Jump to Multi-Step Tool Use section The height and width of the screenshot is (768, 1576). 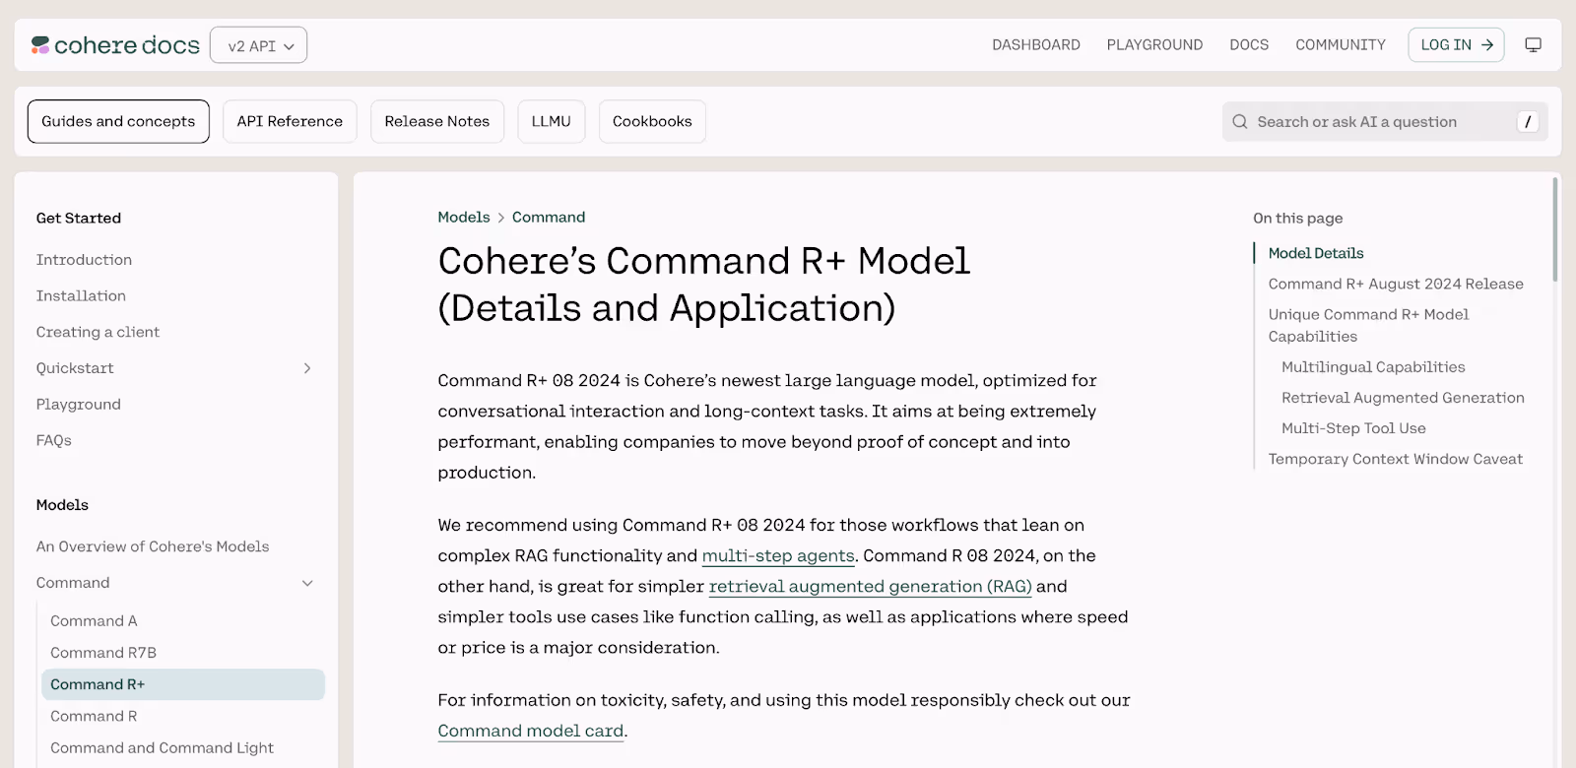[1353, 428]
